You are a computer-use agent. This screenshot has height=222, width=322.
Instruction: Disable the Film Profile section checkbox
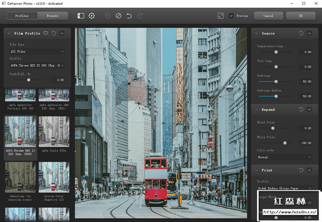coord(62,33)
